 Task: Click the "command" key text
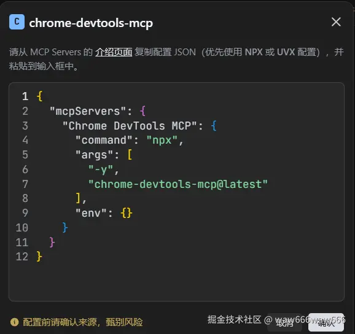(104, 141)
